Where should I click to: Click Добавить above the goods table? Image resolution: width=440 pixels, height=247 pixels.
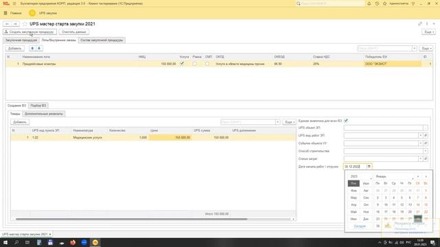(x=20, y=122)
